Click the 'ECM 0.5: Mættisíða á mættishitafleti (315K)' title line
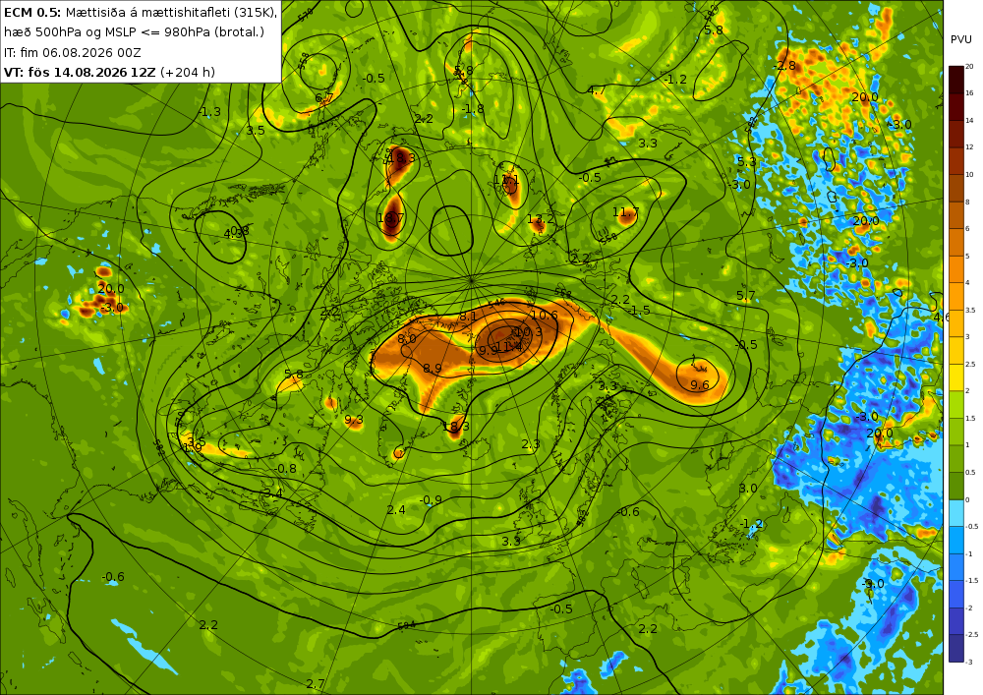983x695 pixels. pos(141,12)
